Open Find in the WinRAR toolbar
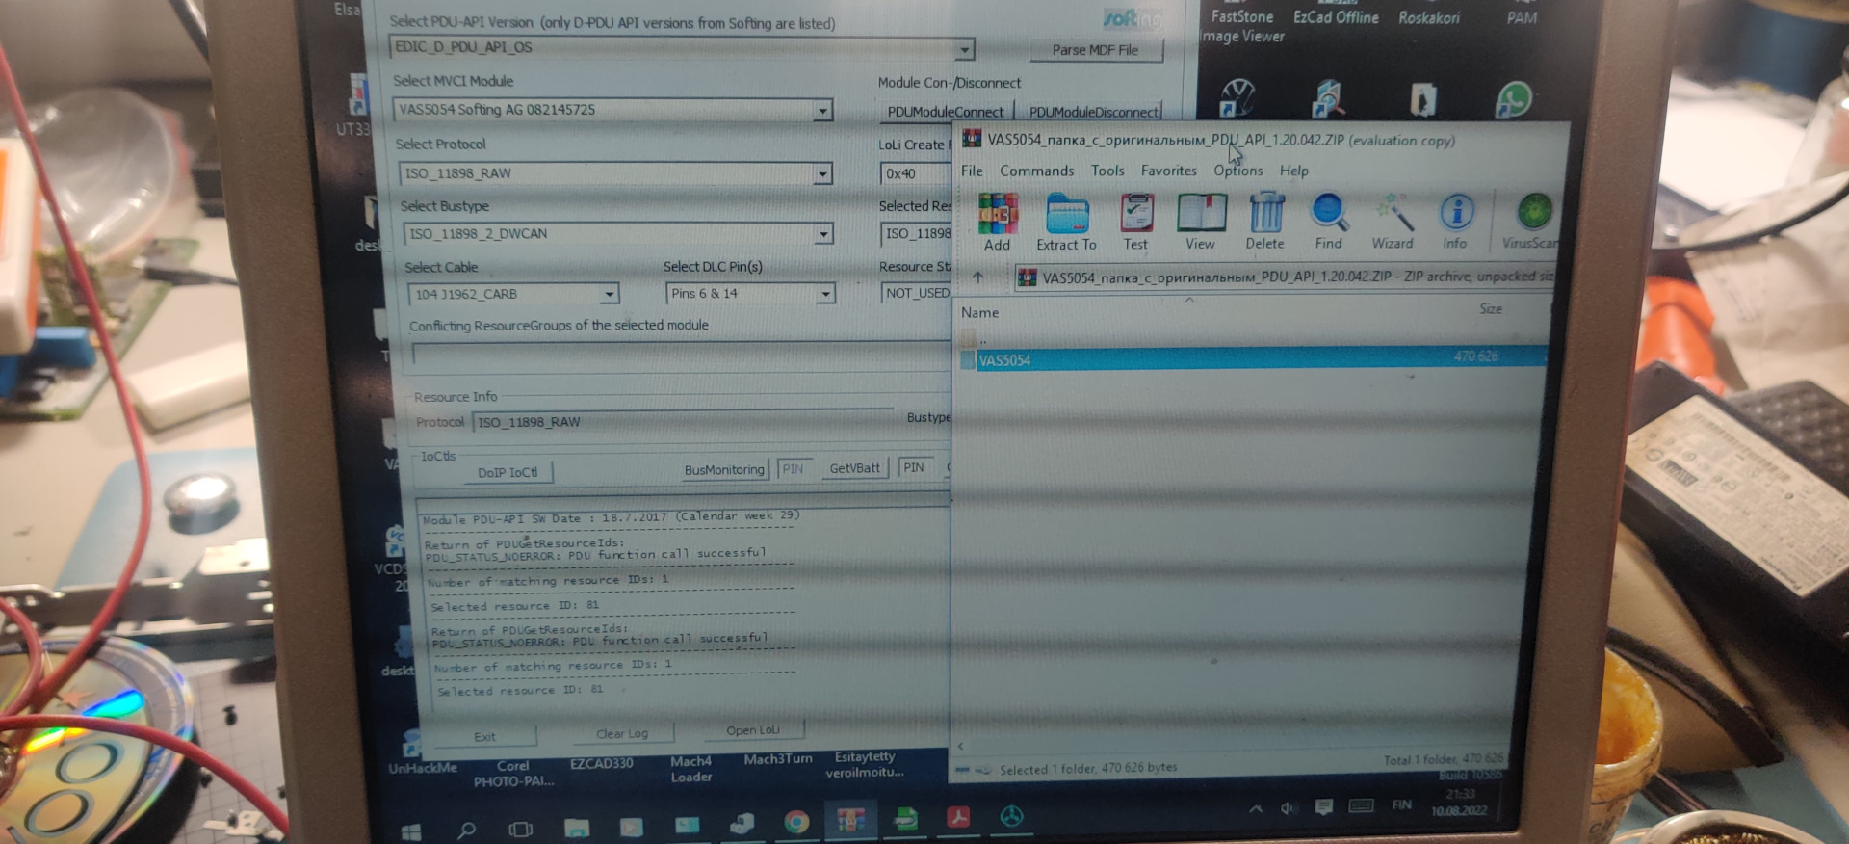The image size is (1849, 844). tap(1329, 222)
